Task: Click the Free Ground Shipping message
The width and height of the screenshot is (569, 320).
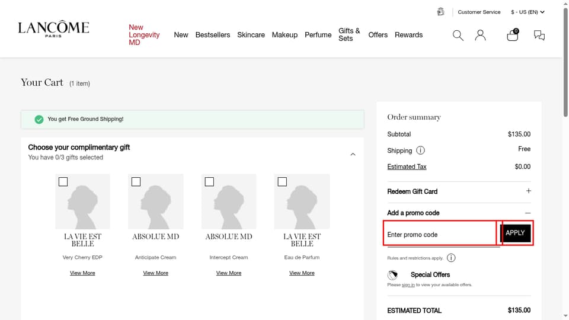Action: tap(85, 119)
